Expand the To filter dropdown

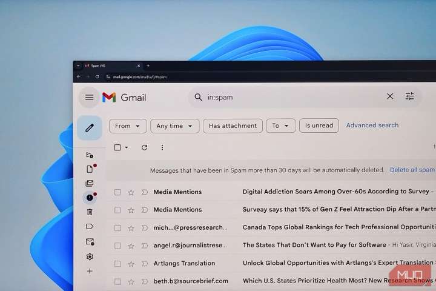pyautogui.click(x=280, y=126)
